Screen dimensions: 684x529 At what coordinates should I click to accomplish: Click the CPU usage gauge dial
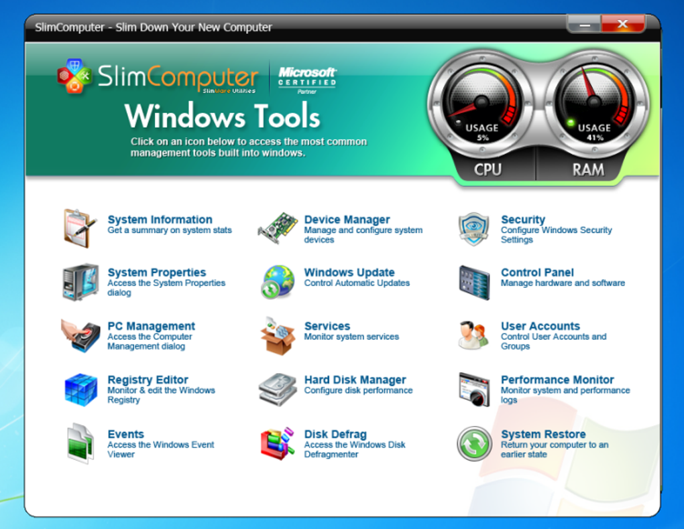coord(481,104)
